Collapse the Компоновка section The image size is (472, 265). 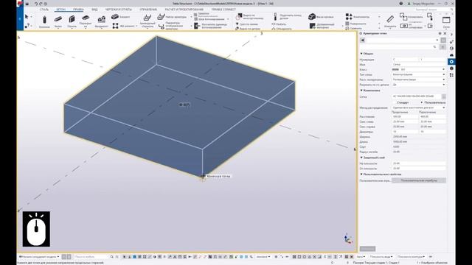pos(362,91)
